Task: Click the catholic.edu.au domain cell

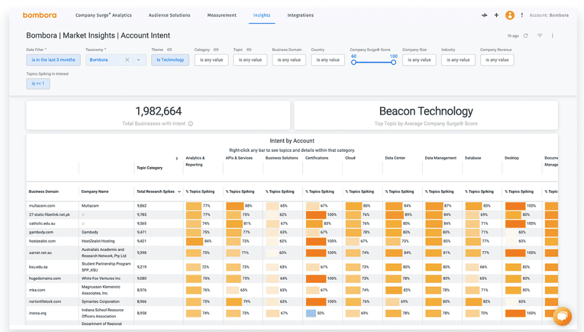Action: point(42,223)
